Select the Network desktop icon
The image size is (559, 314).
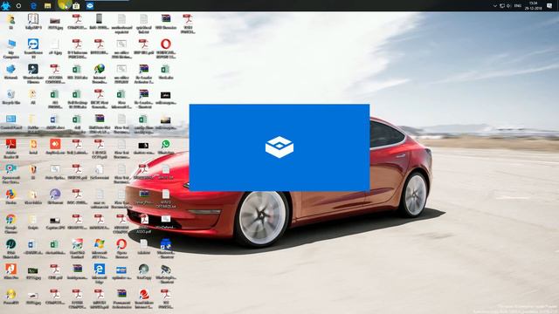11,72
